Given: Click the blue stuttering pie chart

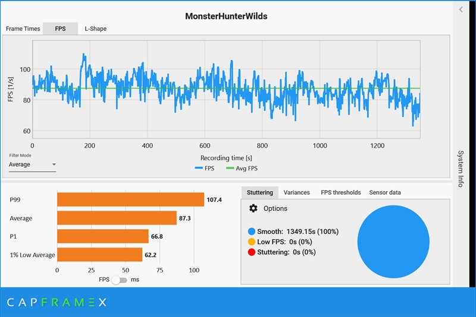Looking at the screenshot, I should [x=393, y=242].
